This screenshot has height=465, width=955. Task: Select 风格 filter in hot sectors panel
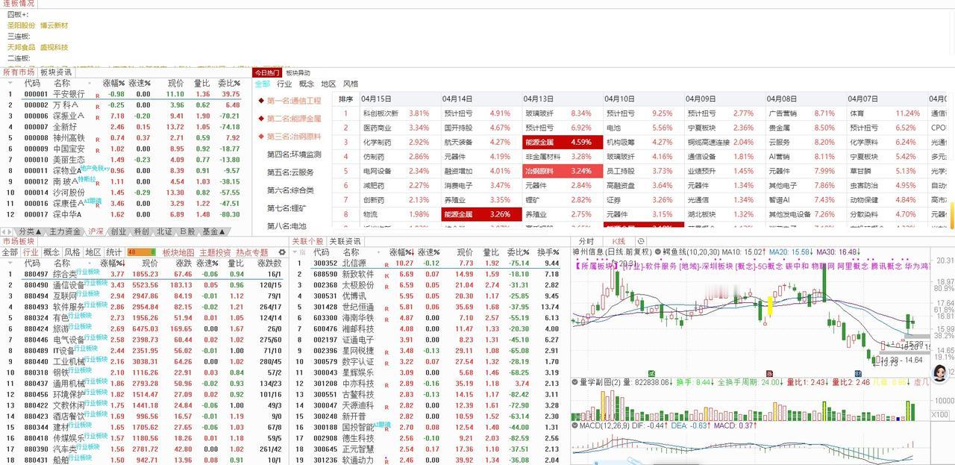350,84
